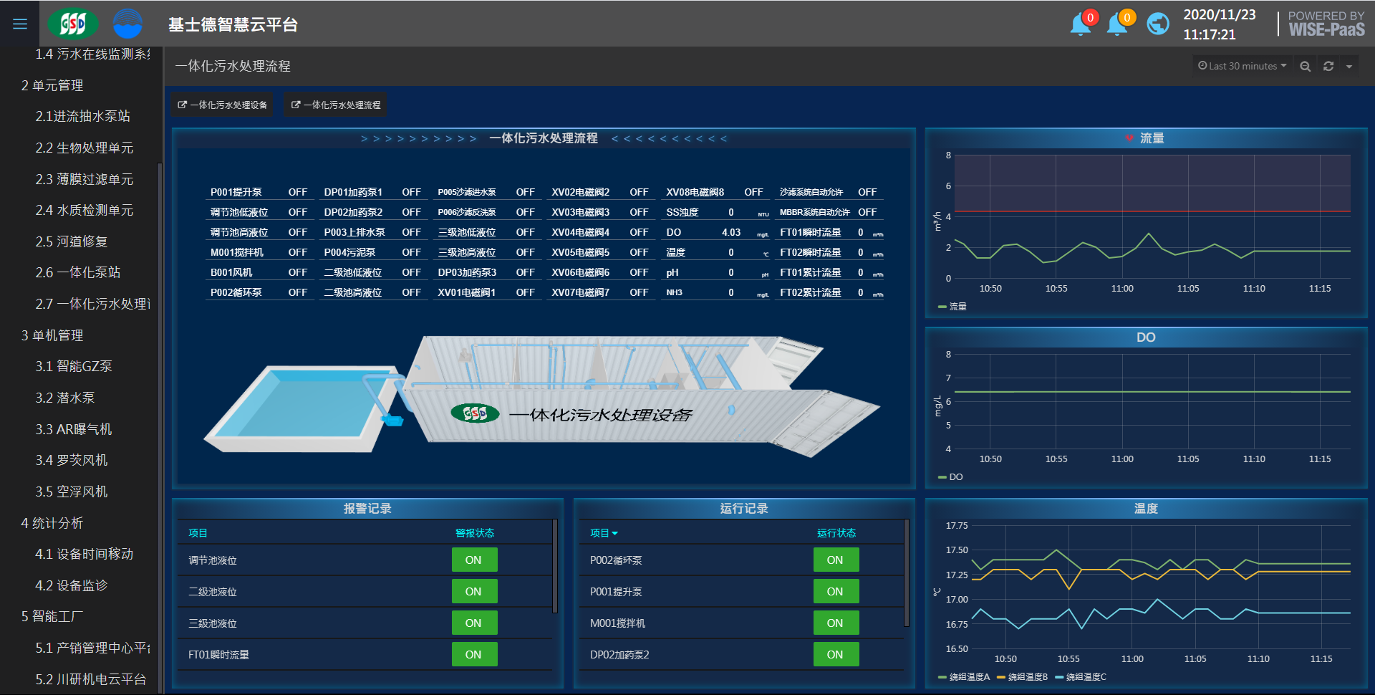Viewport: 1375px width, 695px height.
Task: Open the 一体化污水处理流程 link button
Action: [x=336, y=105]
